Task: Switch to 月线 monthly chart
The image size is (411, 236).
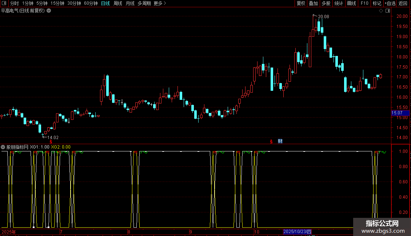Action: click(130, 3)
